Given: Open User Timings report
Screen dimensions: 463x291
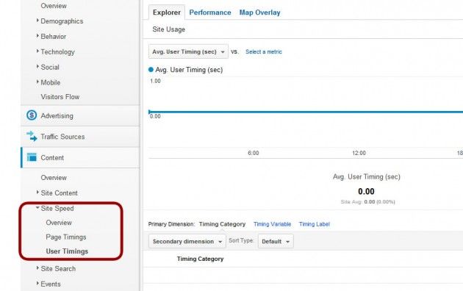Looking at the screenshot, I should point(67,251).
